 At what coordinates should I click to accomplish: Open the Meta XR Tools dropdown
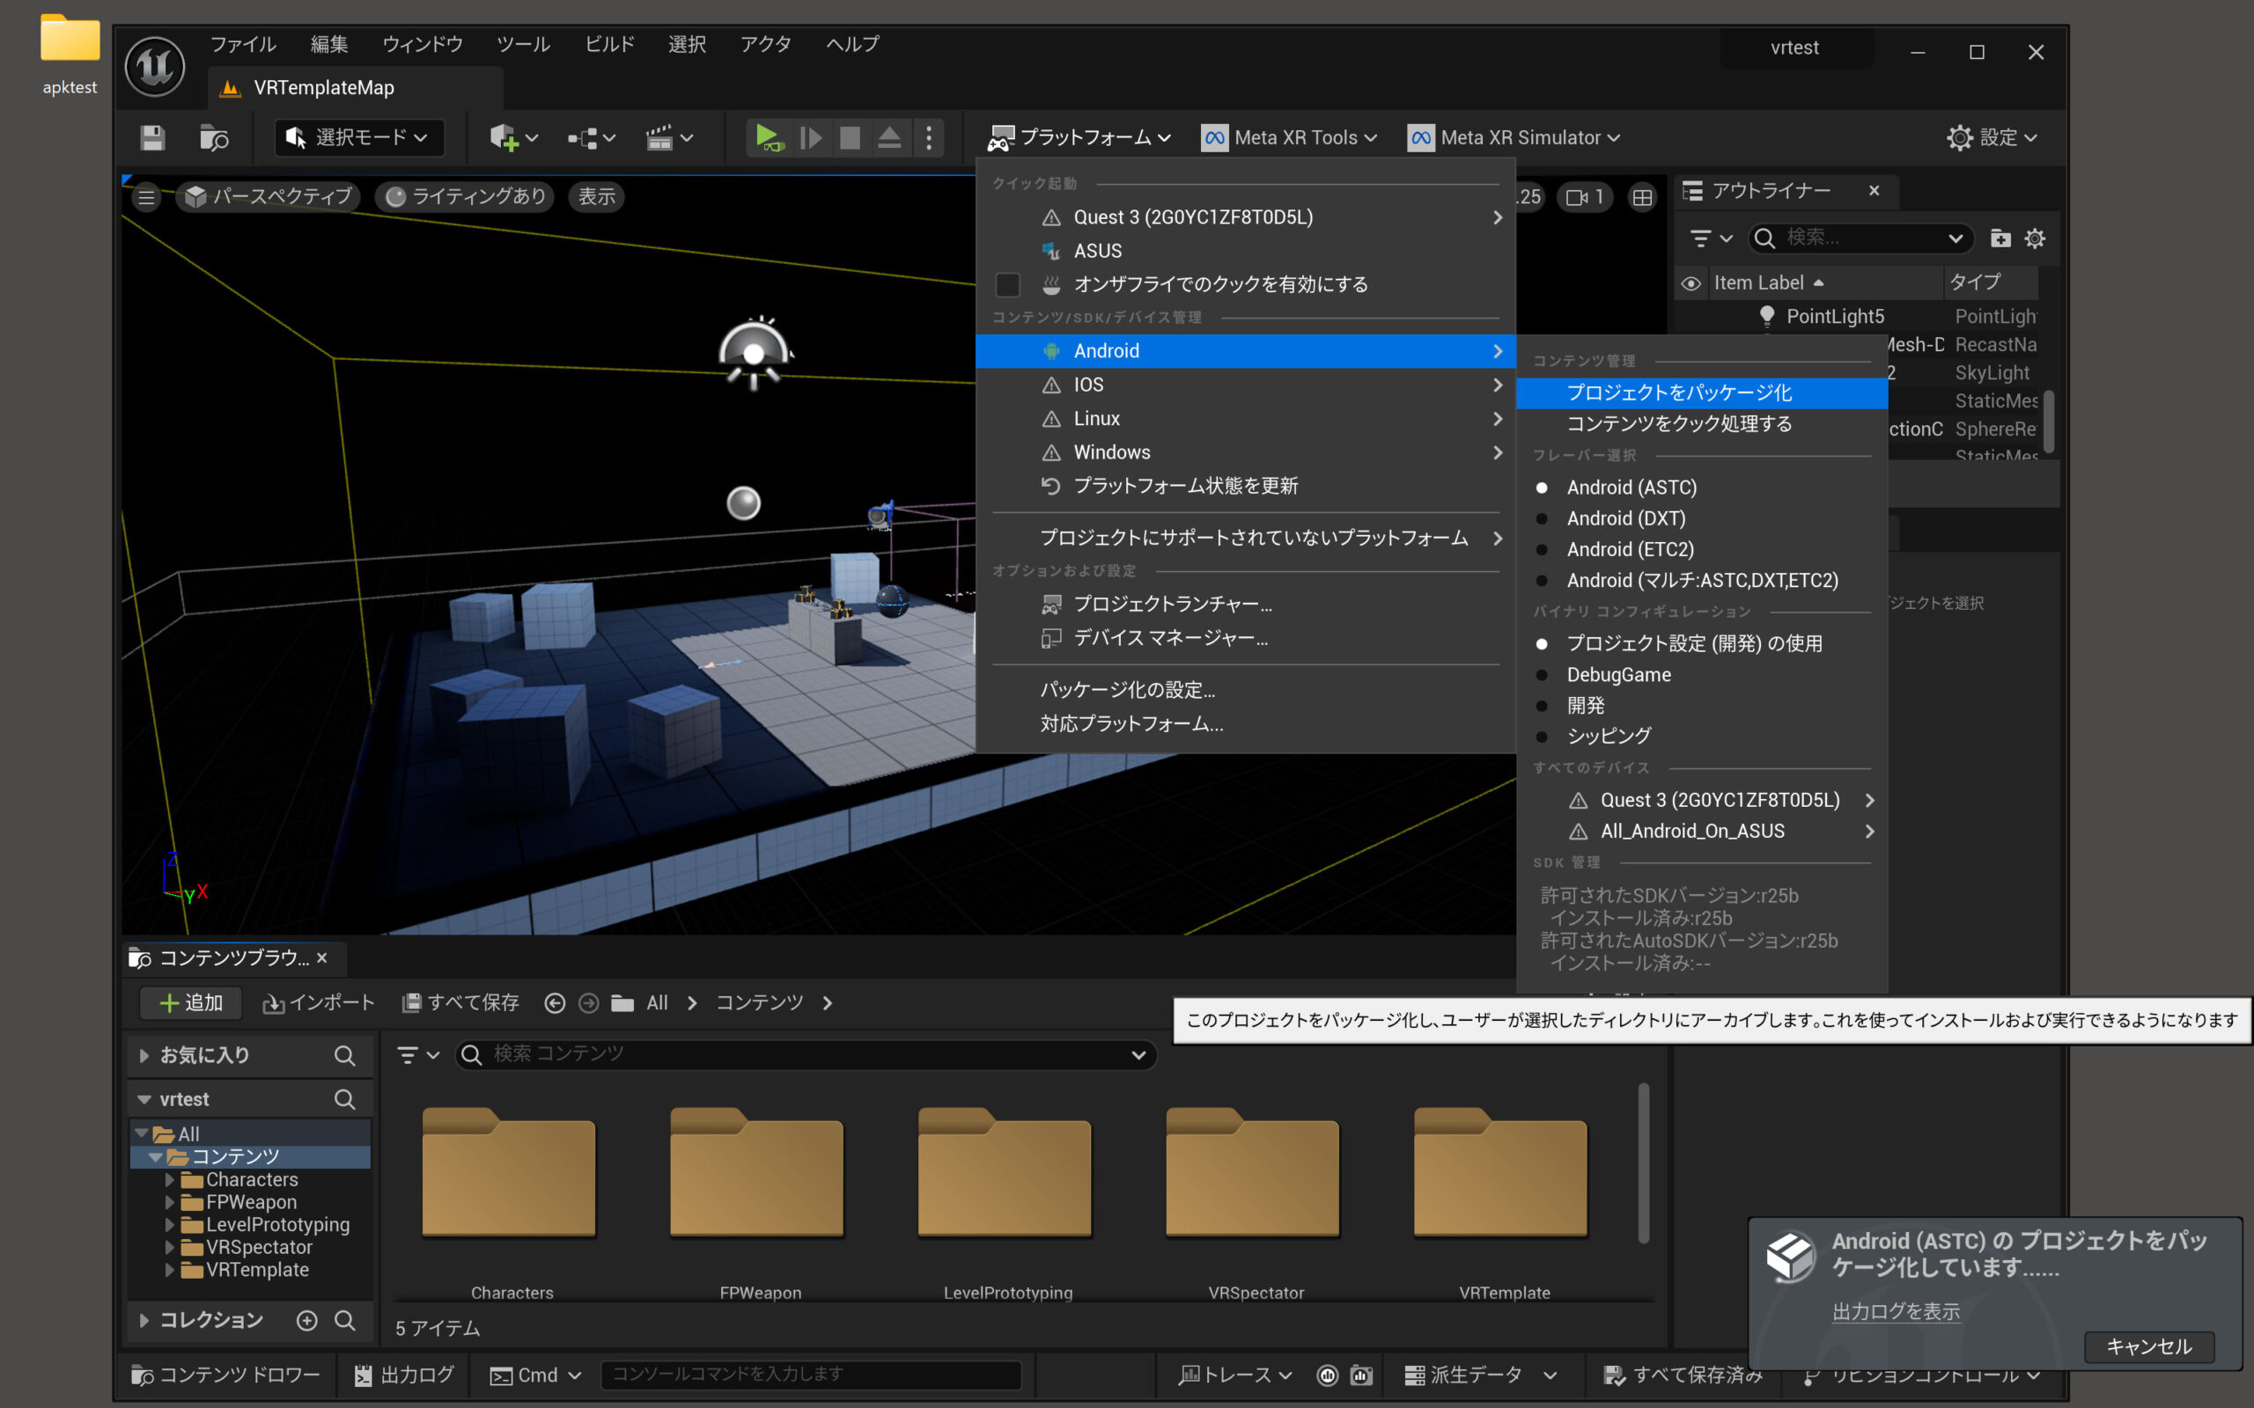click(1289, 138)
